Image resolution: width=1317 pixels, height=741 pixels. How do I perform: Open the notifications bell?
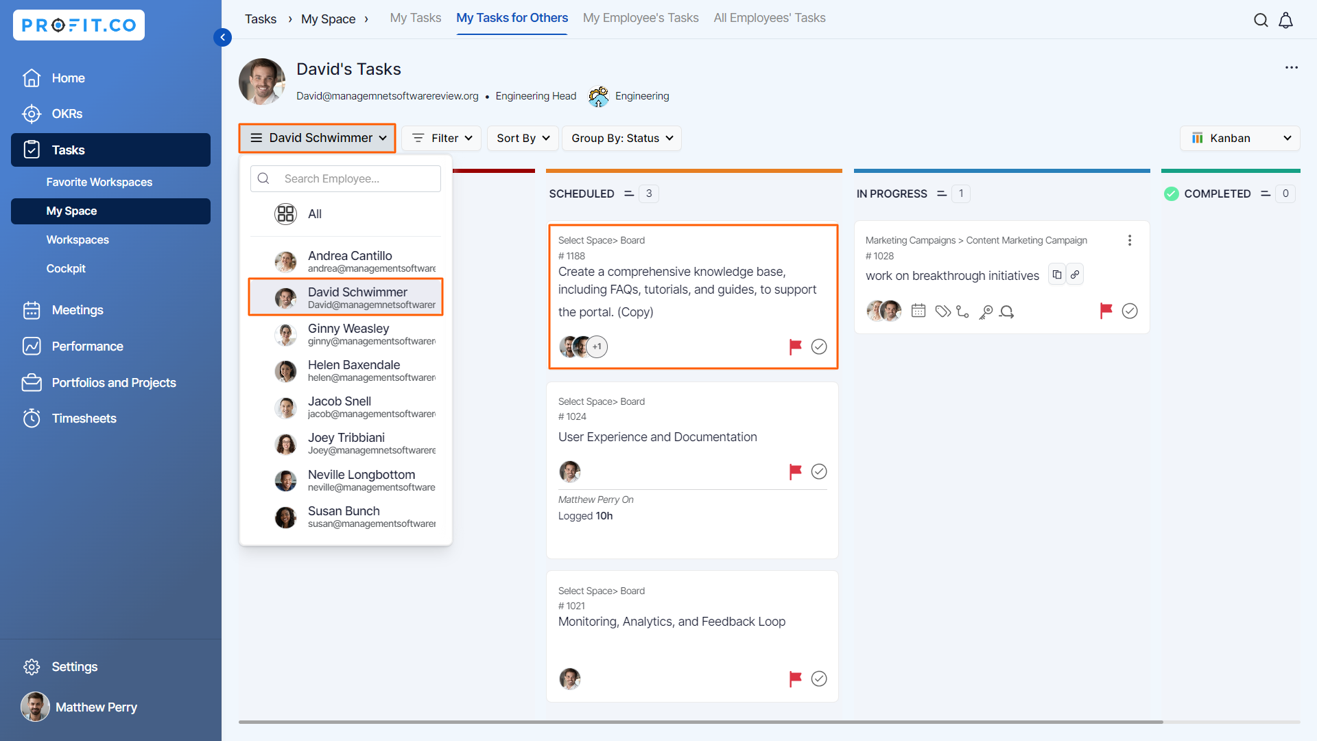tap(1285, 20)
